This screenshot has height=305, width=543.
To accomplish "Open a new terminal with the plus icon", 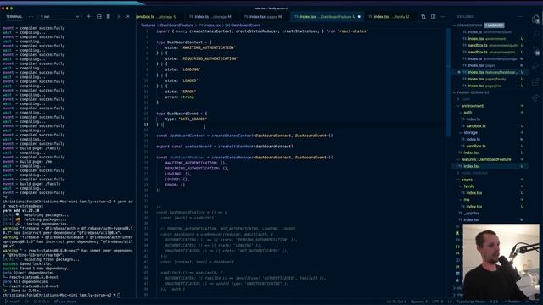I will coord(88,16).
